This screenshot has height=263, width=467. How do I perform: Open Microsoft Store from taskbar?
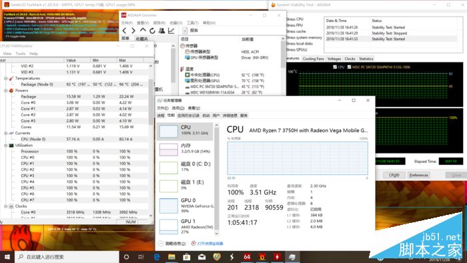point(187,257)
